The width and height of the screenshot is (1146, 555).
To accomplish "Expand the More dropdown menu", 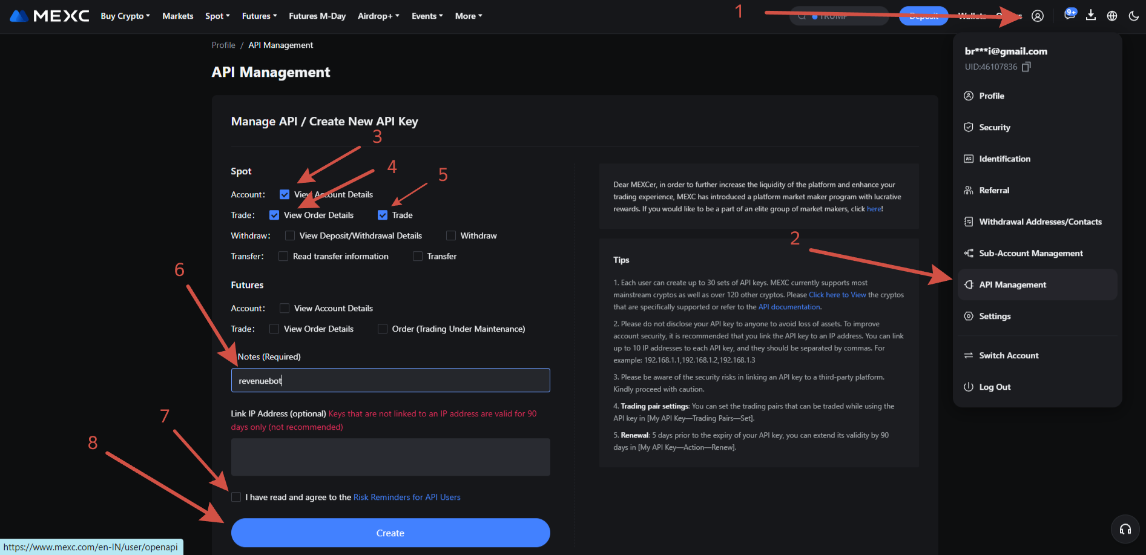I will tap(469, 16).
